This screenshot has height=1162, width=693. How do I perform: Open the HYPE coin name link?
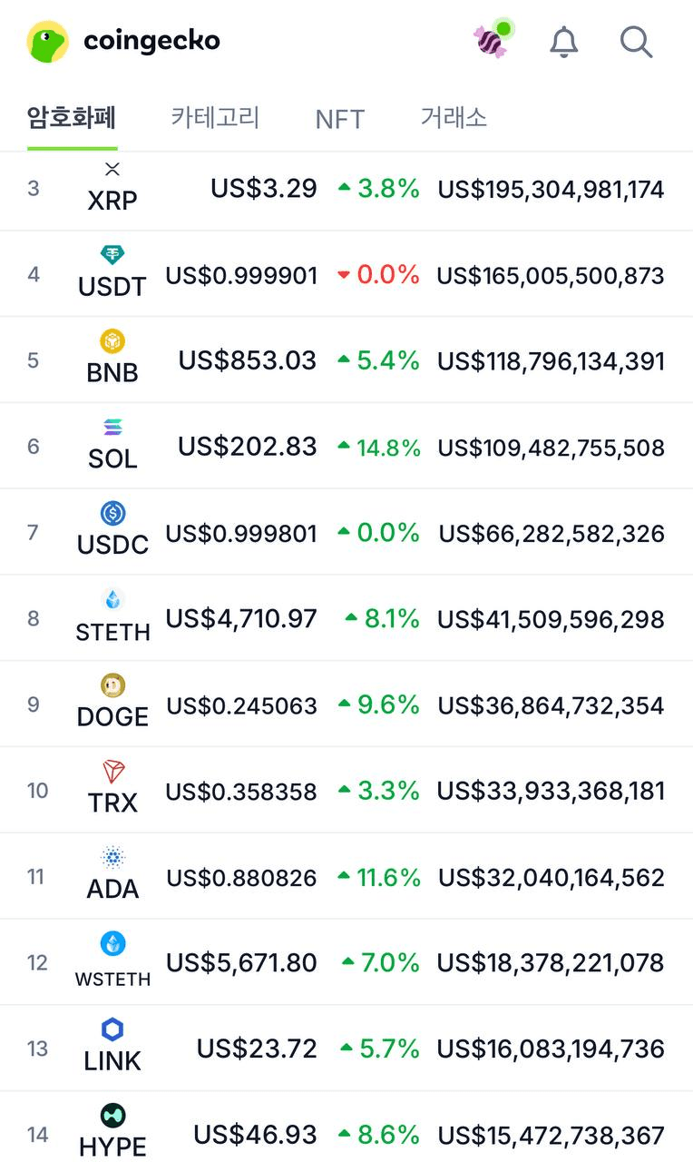pos(112,1147)
